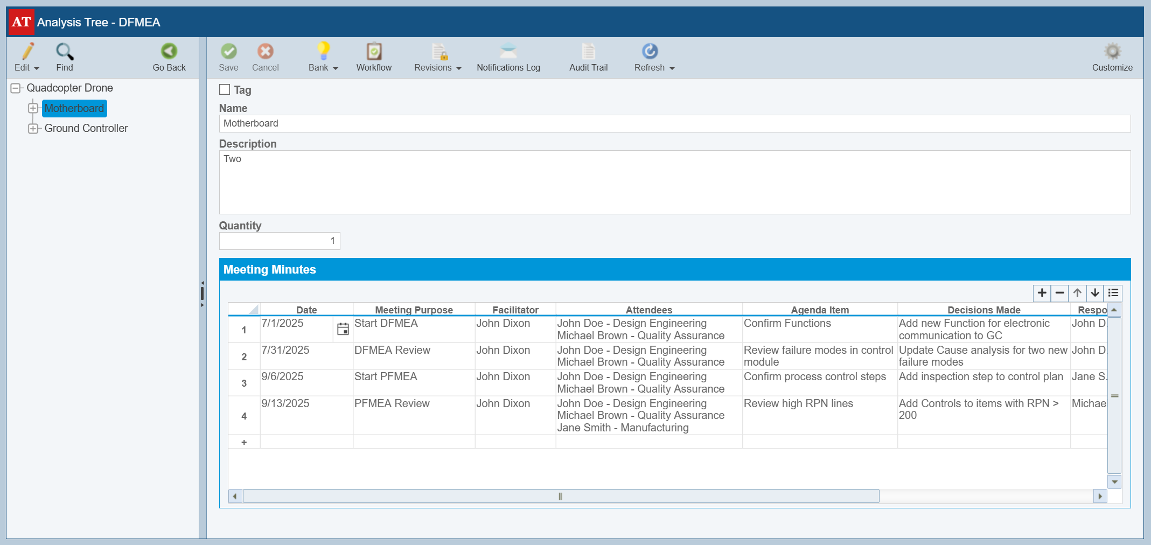Open the Refresh dropdown arrow
This screenshot has width=1151, height=545.
point(672,68)
